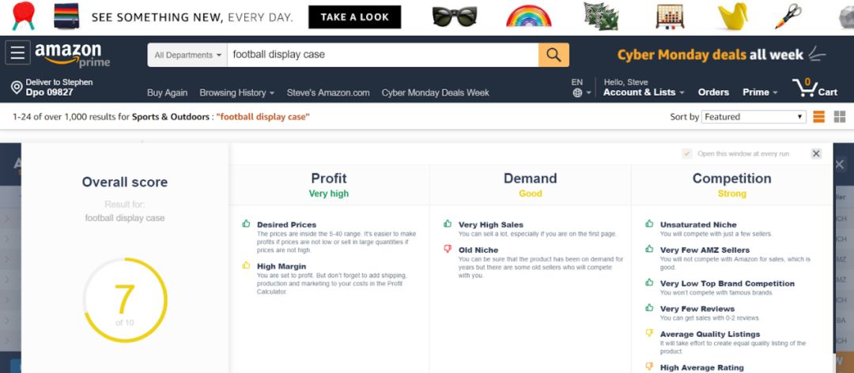The height and width of the screenshot is (373, 854).
Task: Click the 'Good' demand rating
Action: pyautogui.click(x=531, y=194)
